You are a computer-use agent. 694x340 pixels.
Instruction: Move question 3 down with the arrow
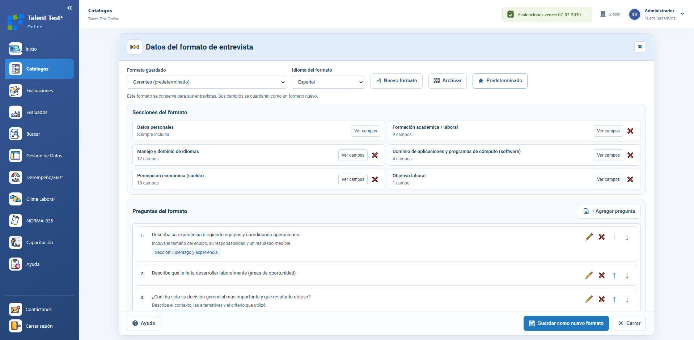point(627,299)
